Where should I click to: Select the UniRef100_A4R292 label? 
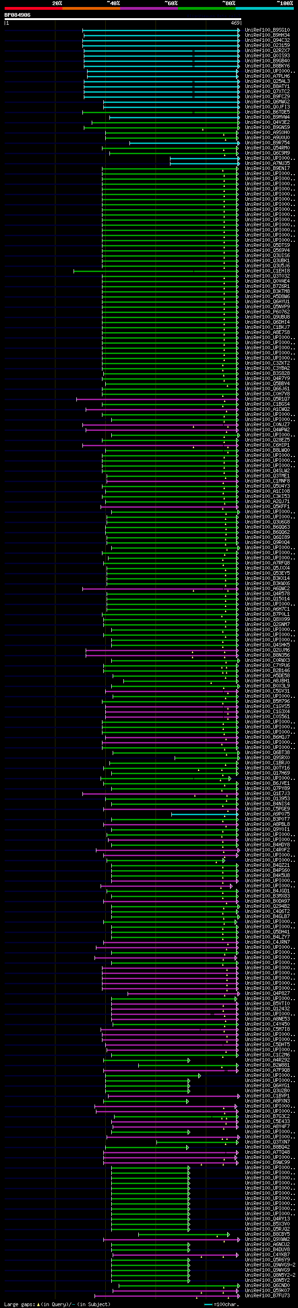click(267, 1060)
